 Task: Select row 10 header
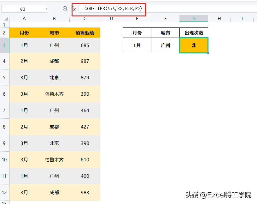pyautogui.click(x=4, y=159)
